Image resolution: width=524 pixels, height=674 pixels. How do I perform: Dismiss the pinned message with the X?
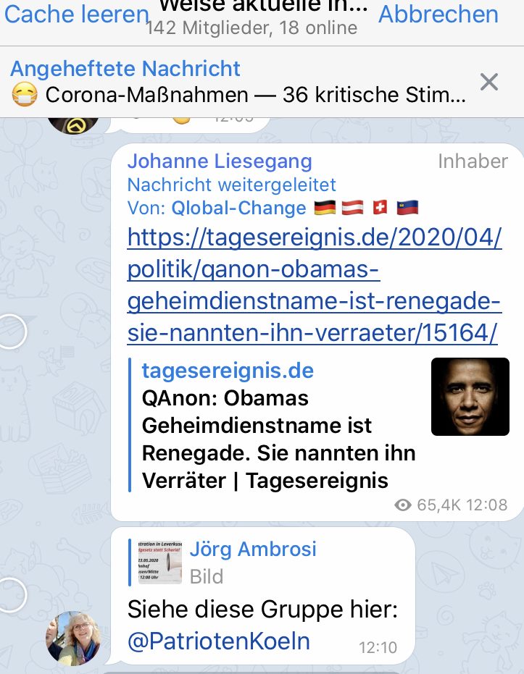[489, 82]
